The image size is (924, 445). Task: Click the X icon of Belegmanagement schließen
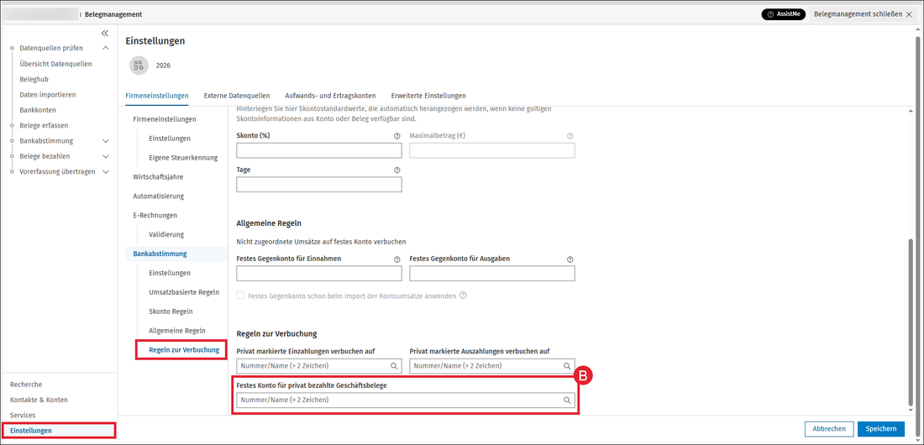click(908, 14)
